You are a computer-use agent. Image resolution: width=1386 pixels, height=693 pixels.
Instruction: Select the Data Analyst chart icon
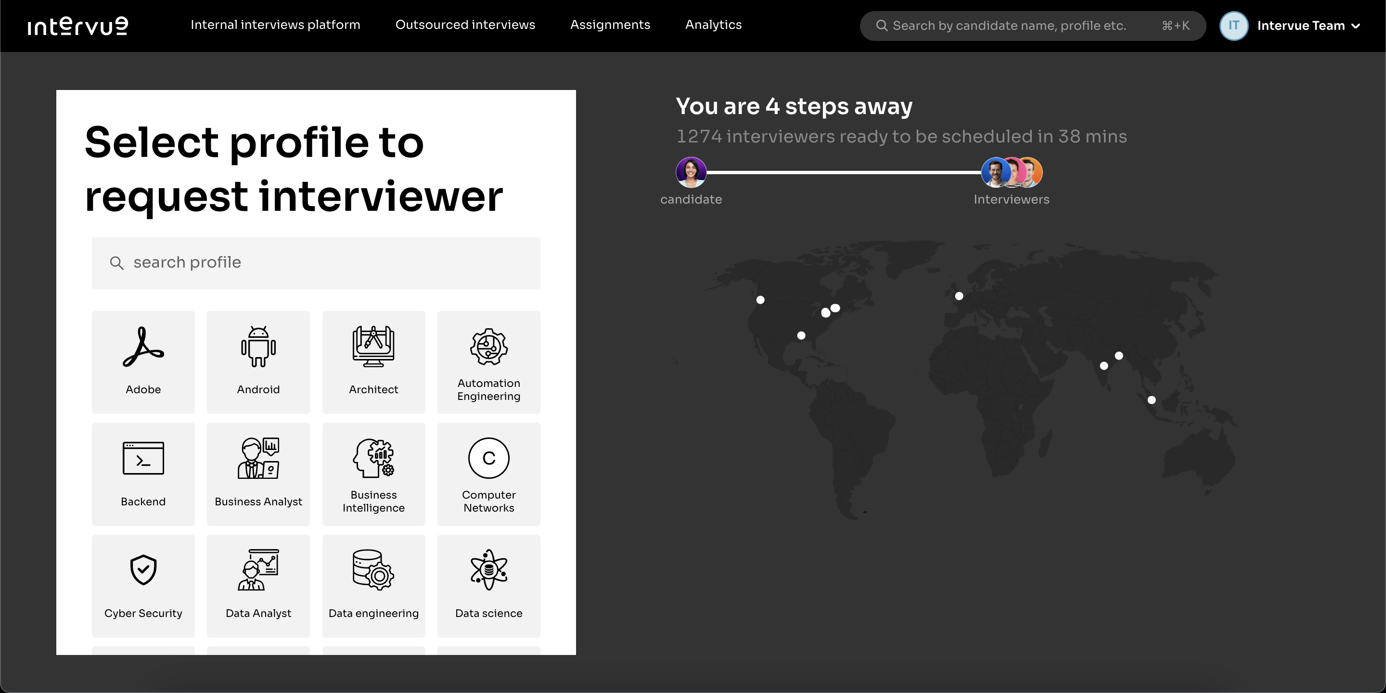(258, 570)
